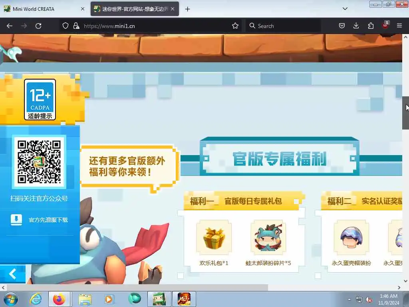
Task: Click the scroll left arrow
Action: click(x=3, y=287)
